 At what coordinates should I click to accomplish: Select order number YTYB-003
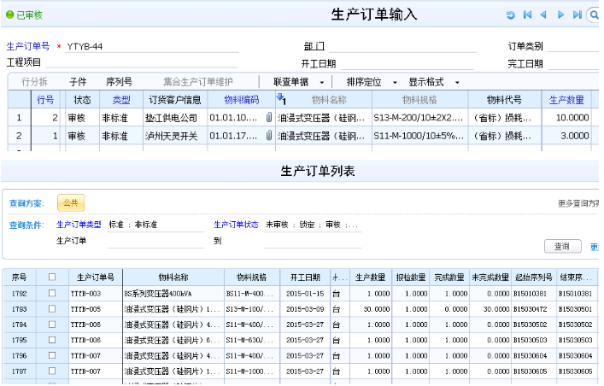tap(95, 294)
